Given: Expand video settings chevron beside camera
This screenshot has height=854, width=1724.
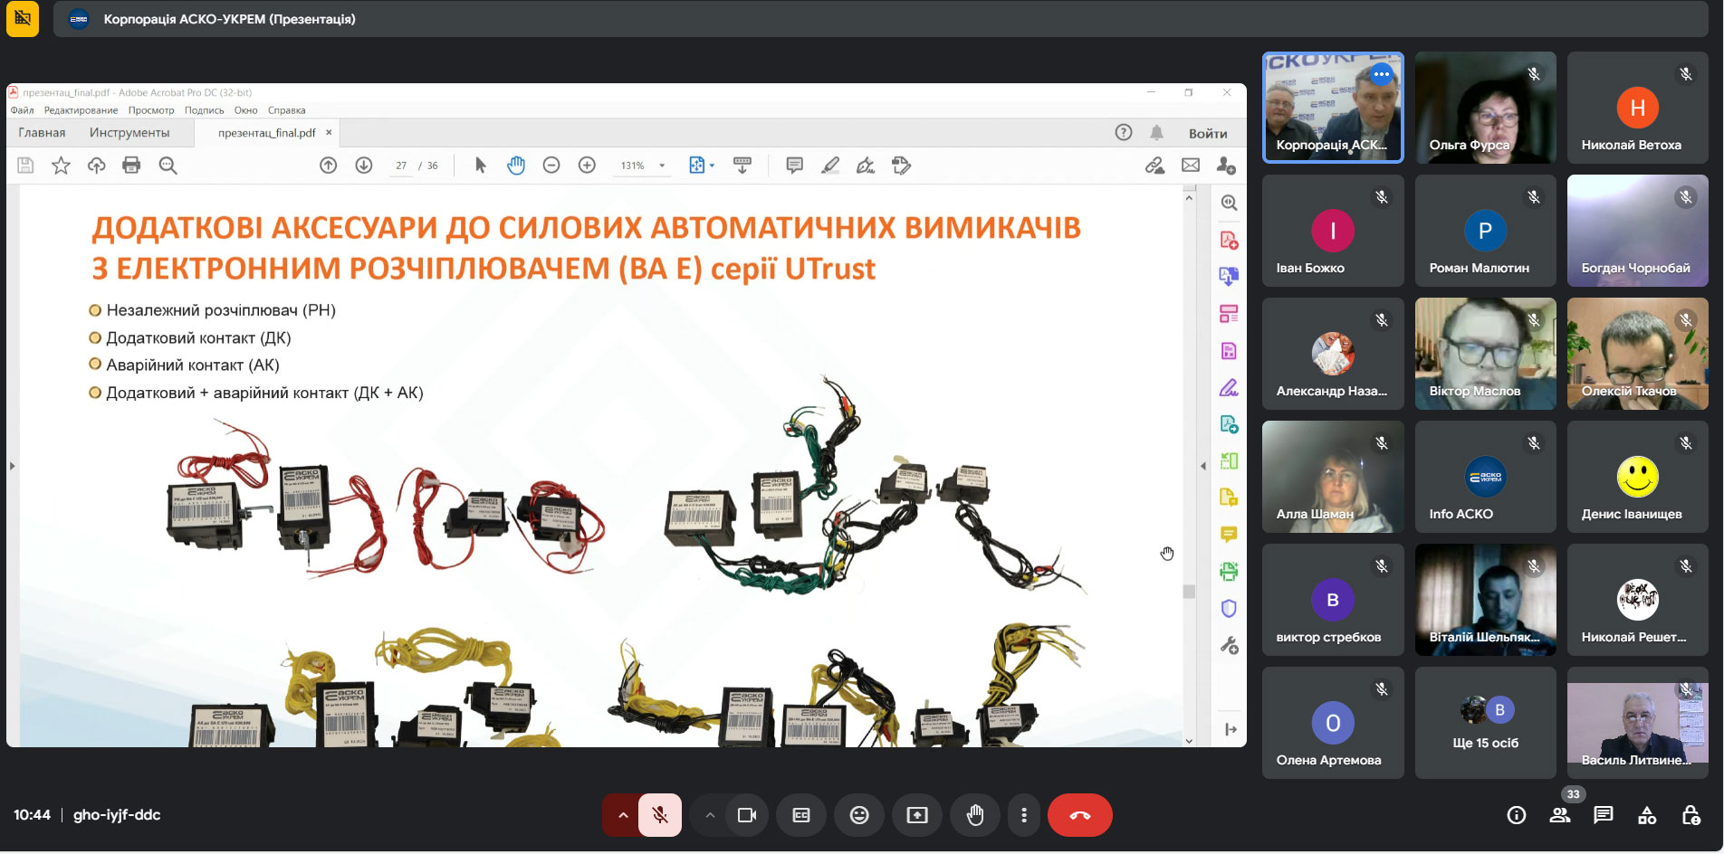Looking at the screenshot, I should pos(710,815).
